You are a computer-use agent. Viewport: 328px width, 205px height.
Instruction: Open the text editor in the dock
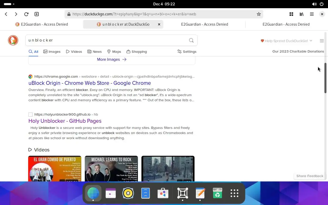(x=200, y=193)
